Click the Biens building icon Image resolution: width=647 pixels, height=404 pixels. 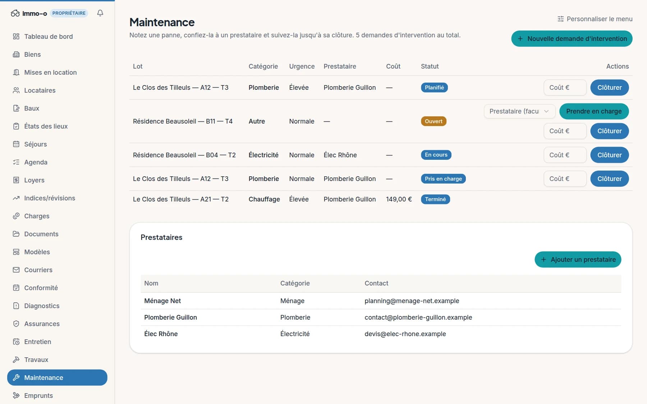[x=16, y=54]
